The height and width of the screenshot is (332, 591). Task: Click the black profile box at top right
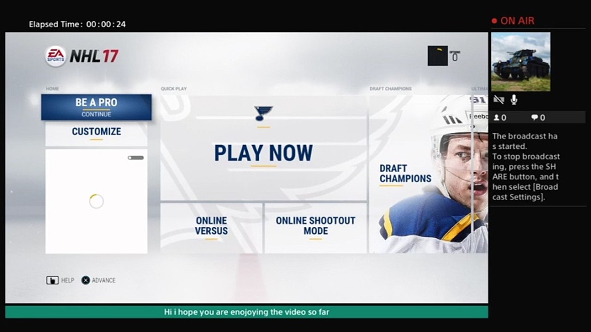tap(438, 56)
